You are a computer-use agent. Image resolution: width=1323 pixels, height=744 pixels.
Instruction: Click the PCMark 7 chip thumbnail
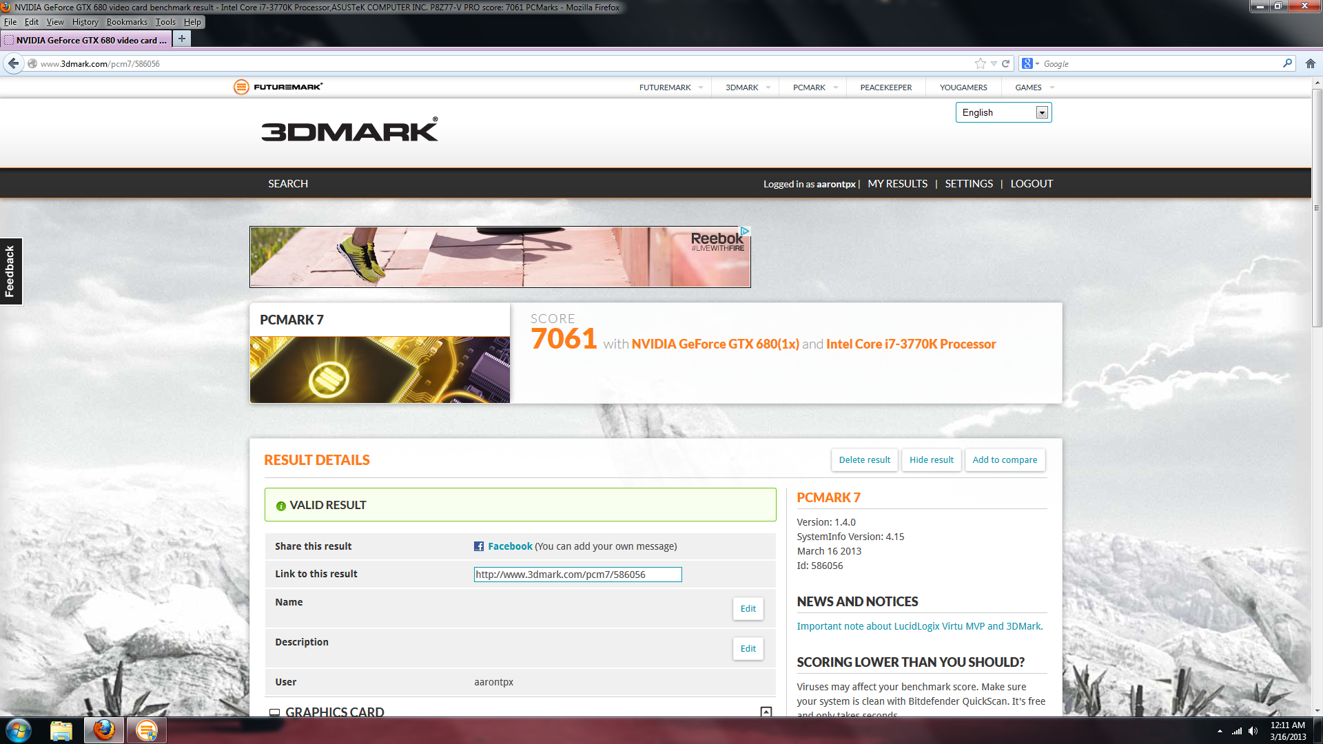[x=380, y=370]
